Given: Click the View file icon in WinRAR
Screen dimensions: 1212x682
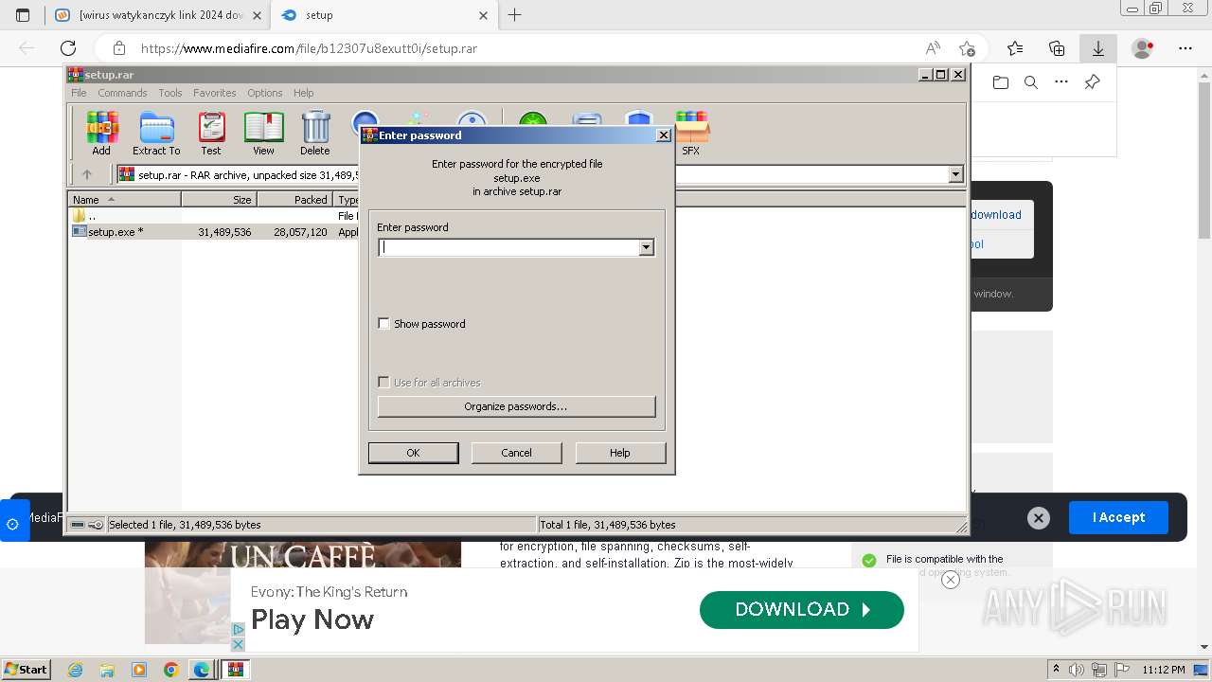Looking at the screenshot, I should 263,133.
